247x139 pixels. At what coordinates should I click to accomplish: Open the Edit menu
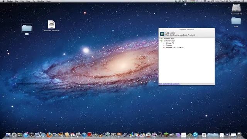[22, 1]
